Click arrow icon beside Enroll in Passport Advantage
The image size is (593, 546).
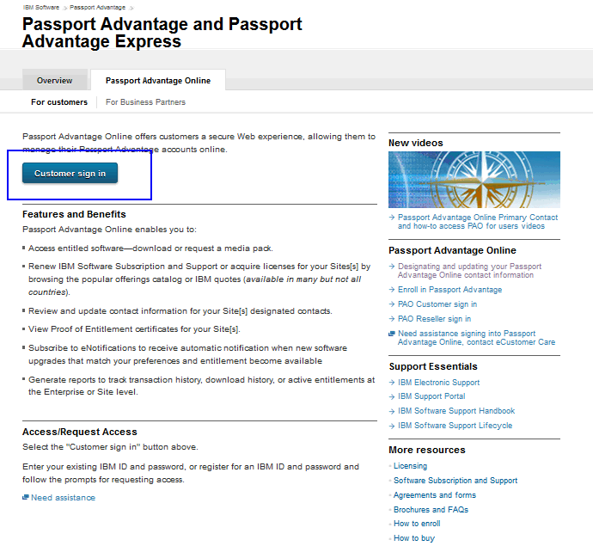click(x=392, y=290)
